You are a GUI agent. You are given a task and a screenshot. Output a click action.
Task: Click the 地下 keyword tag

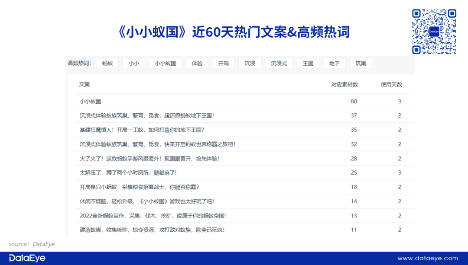[335, 64]
